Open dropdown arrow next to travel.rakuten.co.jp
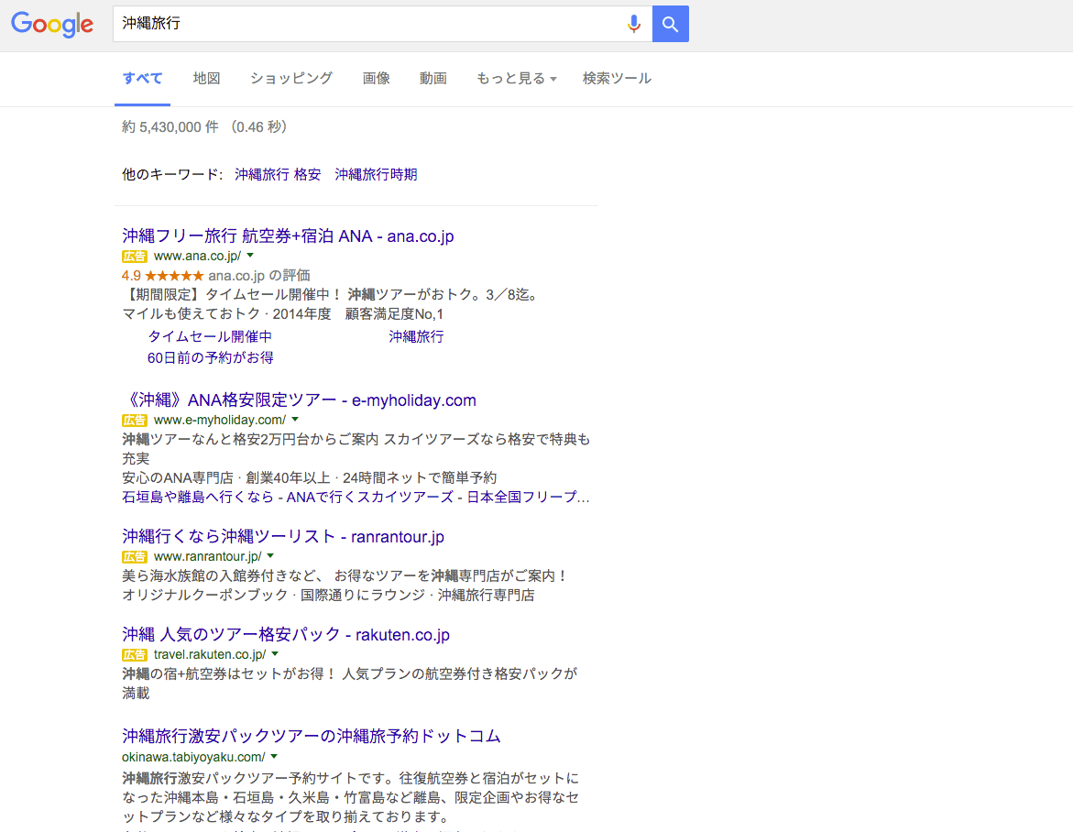Image resolution: width=1073 pixels, height=832 pixels. click(275, 654)
